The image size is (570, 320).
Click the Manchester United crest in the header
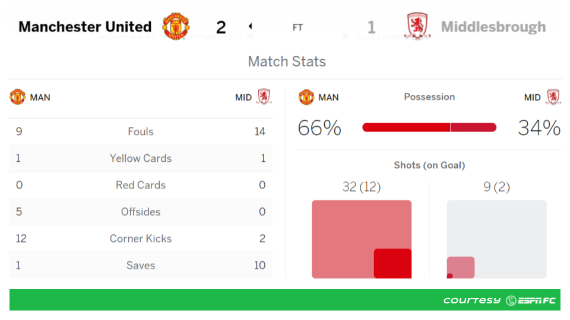click(x=176, y=26)
